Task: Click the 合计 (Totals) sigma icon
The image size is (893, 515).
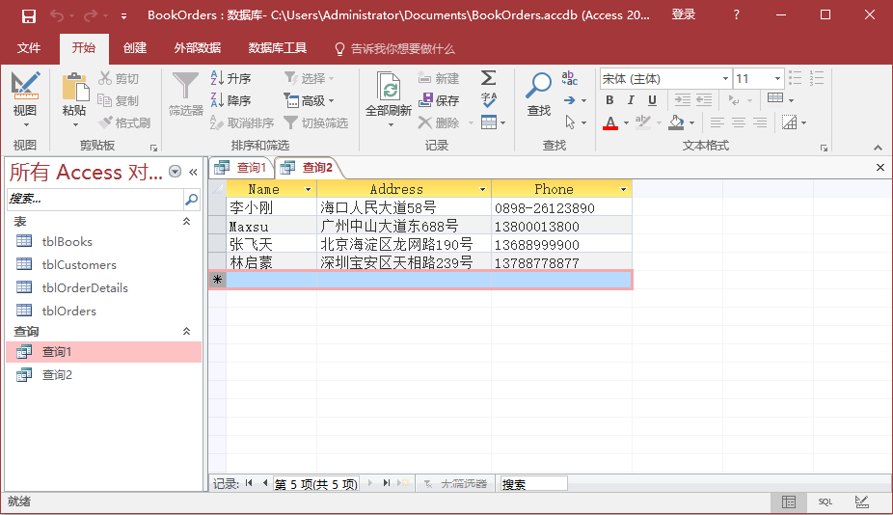Action: [489, 78]
